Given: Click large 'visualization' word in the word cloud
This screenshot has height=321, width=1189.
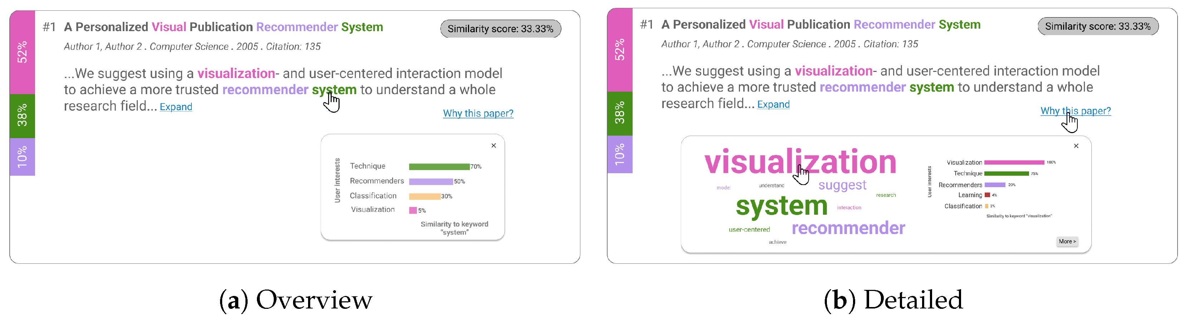Looking at the screenshot, I should [800, 162].
